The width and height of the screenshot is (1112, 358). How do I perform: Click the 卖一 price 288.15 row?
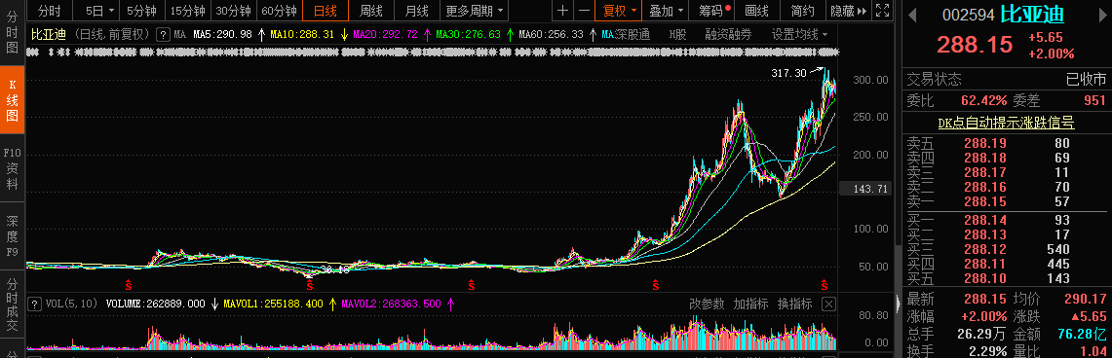pos(1006,201)
